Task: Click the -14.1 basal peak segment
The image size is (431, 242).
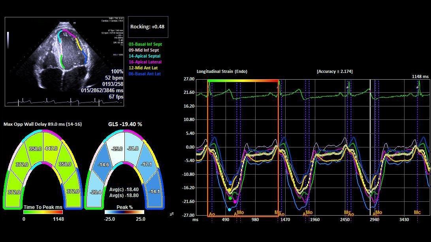Action: click(154, 192)
